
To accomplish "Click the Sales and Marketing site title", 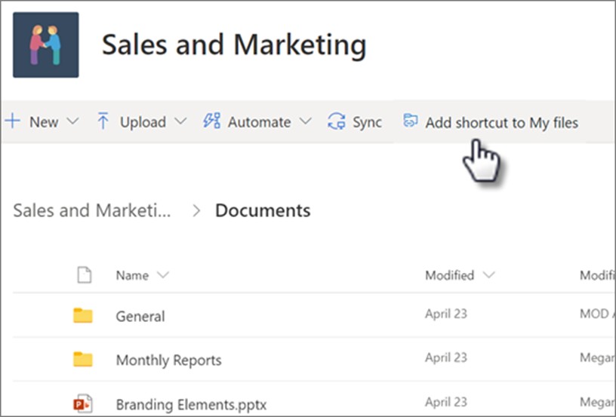I will [234, 45].
